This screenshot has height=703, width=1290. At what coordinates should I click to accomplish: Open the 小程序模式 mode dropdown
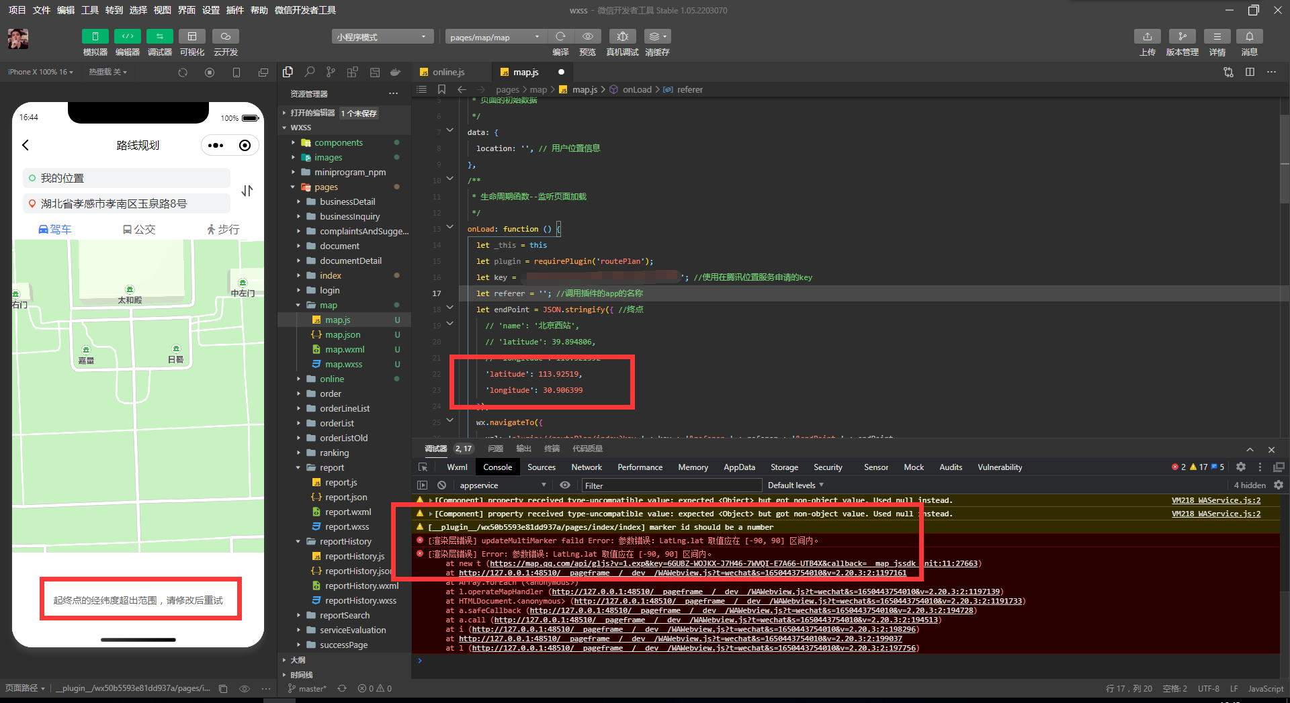pyautogui.click(x=382, y=37)
